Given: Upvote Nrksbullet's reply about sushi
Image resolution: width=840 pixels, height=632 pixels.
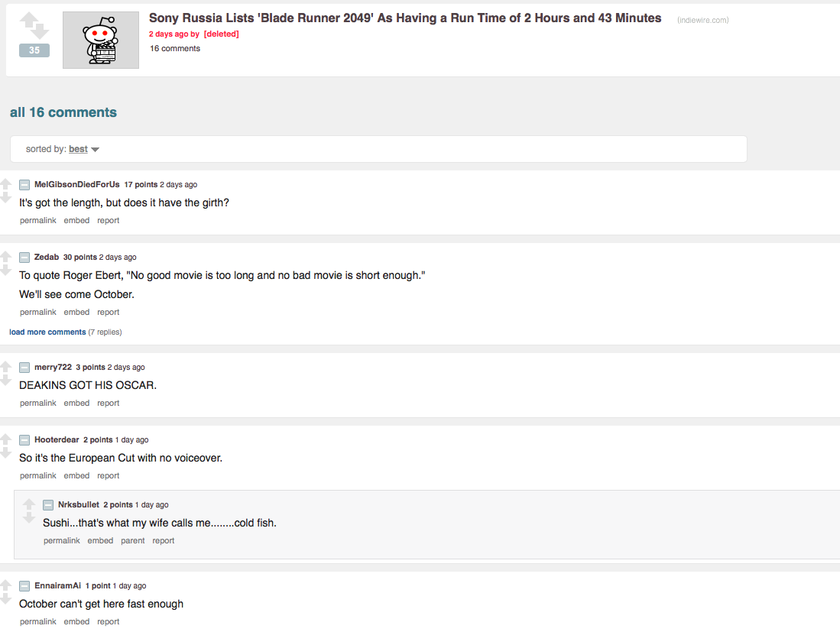Looking at the screenshot, I should [x=29, y=504].
